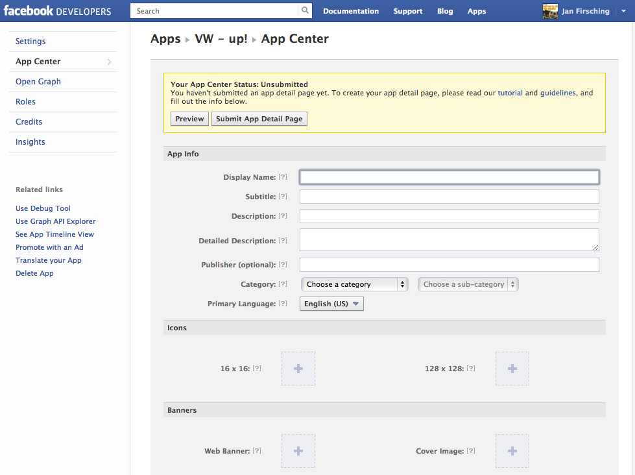Open Jan Firsching profile picture
The width and height of the screenshot is (635, 475).
(550, 11)
